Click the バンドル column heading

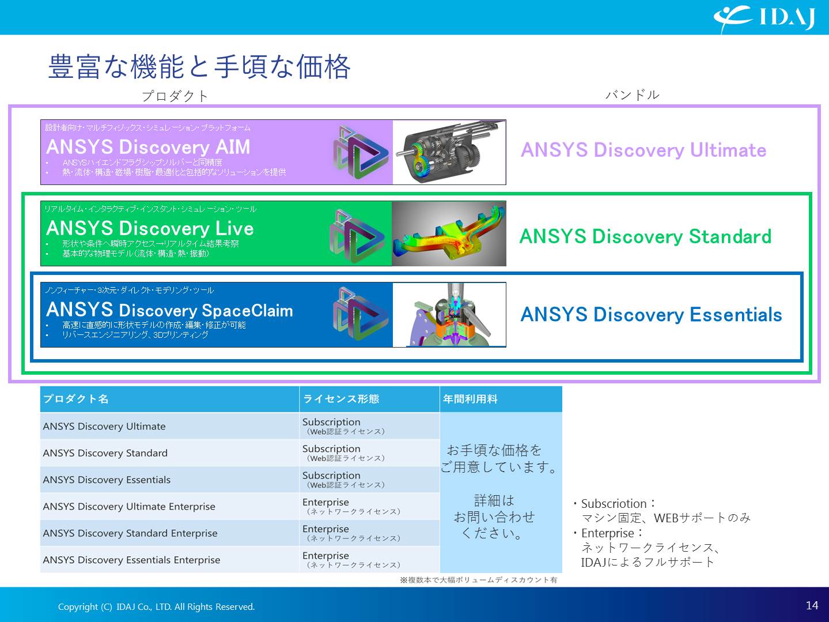pyautogui.click(x=632, y=95)
